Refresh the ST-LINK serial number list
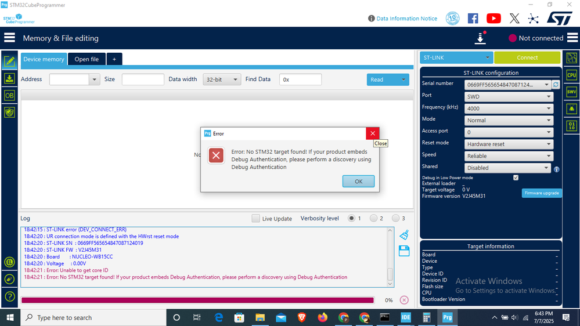This screenshot has height=326, width=580. tap(556, 85)
